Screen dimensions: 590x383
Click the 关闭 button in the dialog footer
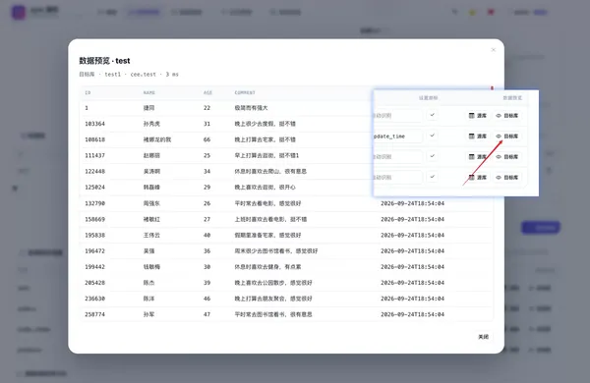point(483,337)
